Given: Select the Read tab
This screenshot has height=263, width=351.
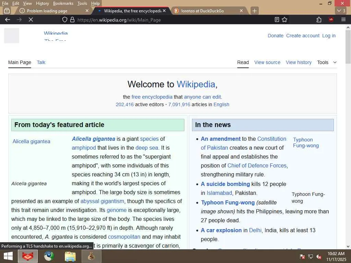Looking at the screenshot, I should [x=243, y=62].
